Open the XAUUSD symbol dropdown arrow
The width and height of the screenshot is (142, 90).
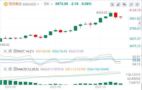[x=38, y=4]
